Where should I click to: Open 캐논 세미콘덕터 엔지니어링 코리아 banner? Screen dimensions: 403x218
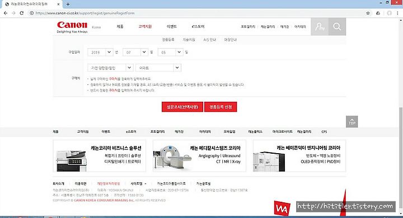coord(299,156)
